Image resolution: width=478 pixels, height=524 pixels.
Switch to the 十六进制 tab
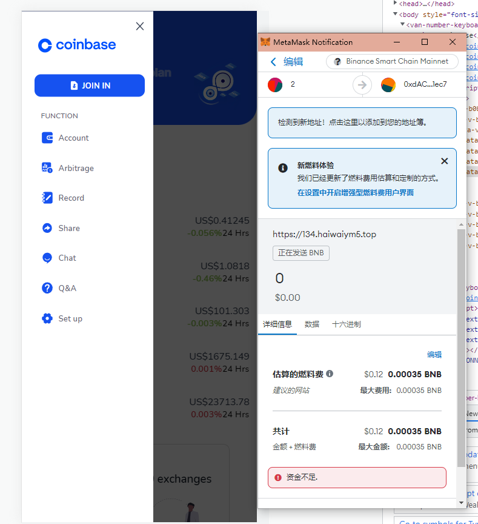coord(346,324)
